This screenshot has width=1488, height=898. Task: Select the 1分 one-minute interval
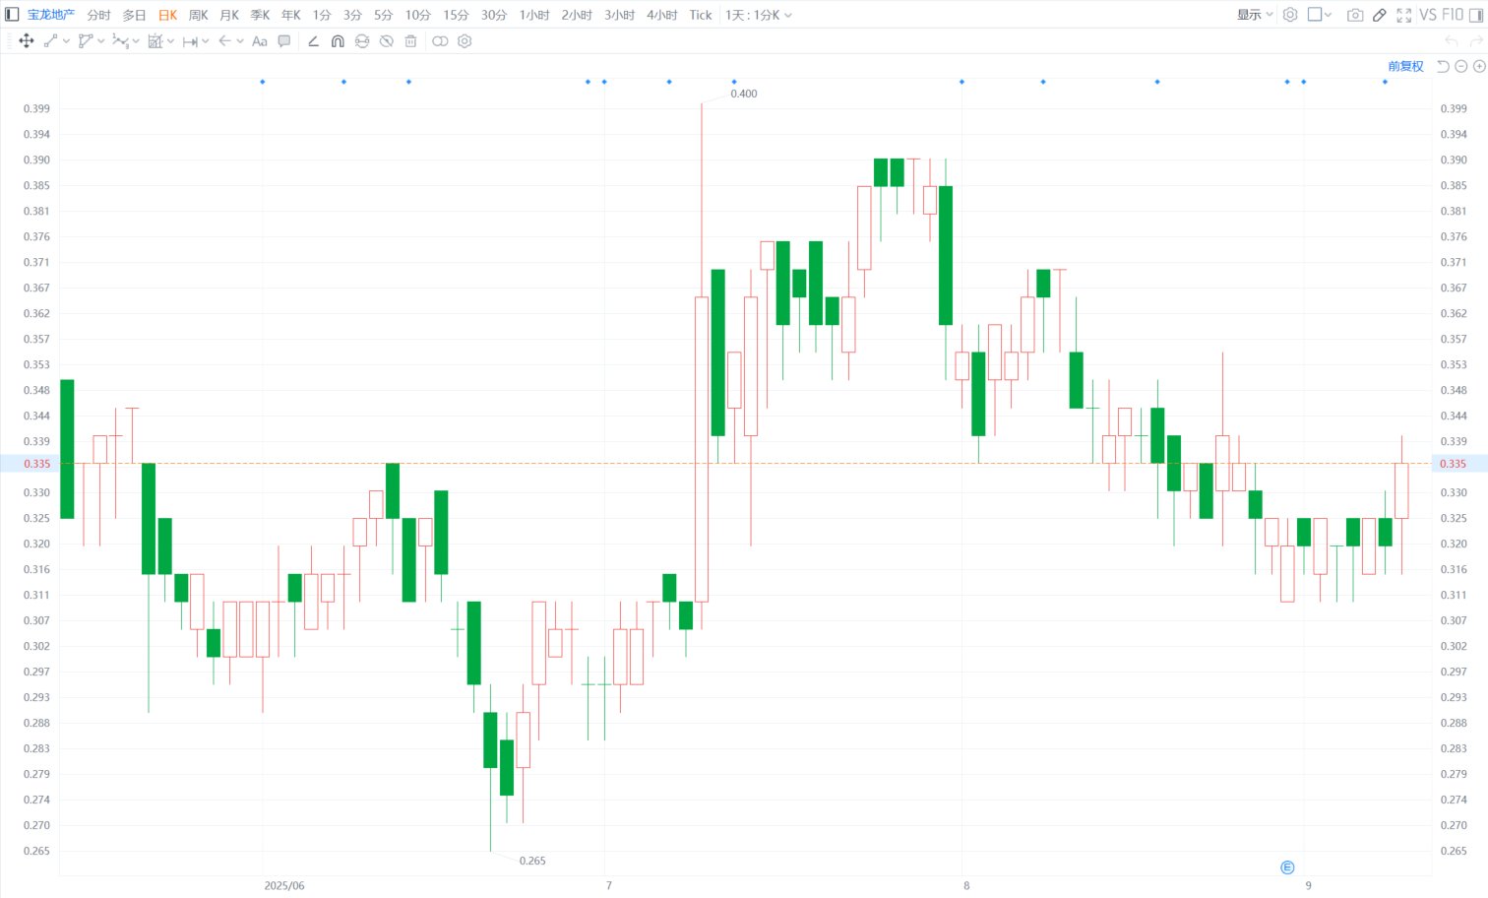click(x=322, y=15)
